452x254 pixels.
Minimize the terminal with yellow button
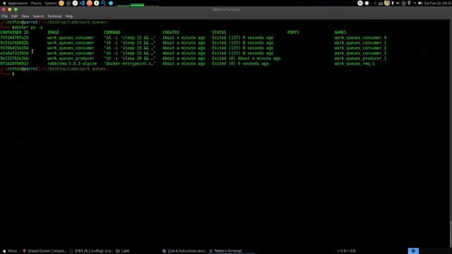[x=9, y=9]
